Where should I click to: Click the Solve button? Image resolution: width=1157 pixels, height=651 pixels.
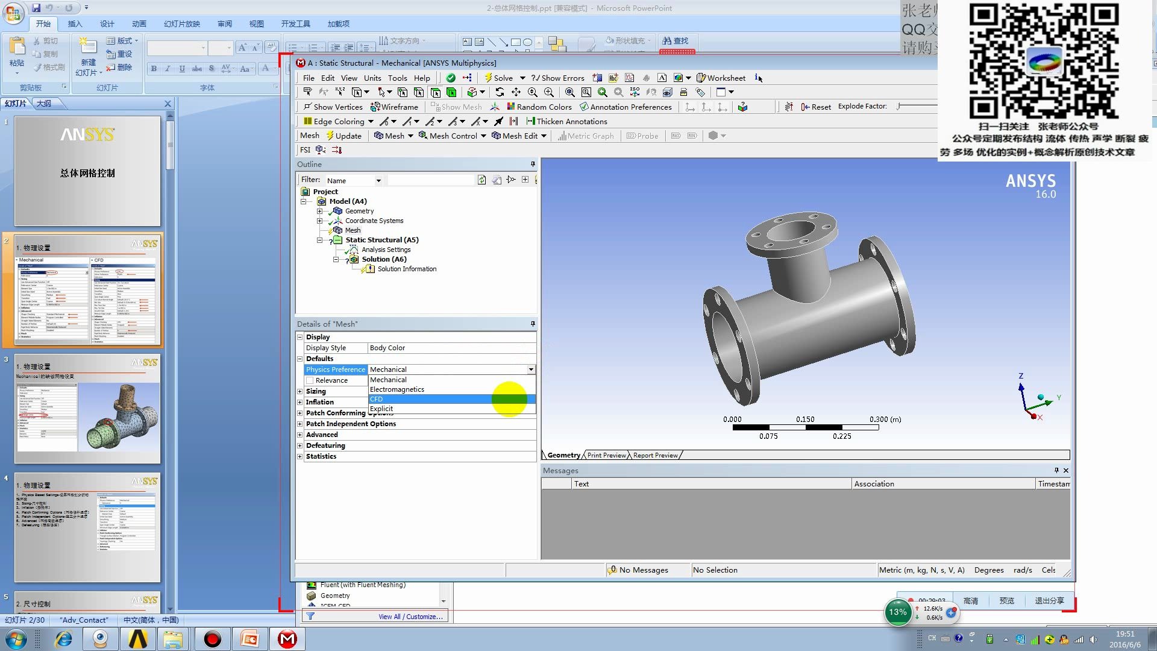click(x=498, y=78)
